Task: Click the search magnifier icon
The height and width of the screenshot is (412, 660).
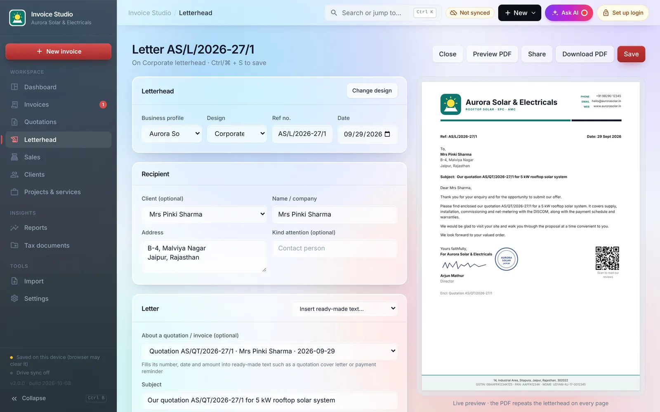Action: pyautogui.click(x=334, y=13)
